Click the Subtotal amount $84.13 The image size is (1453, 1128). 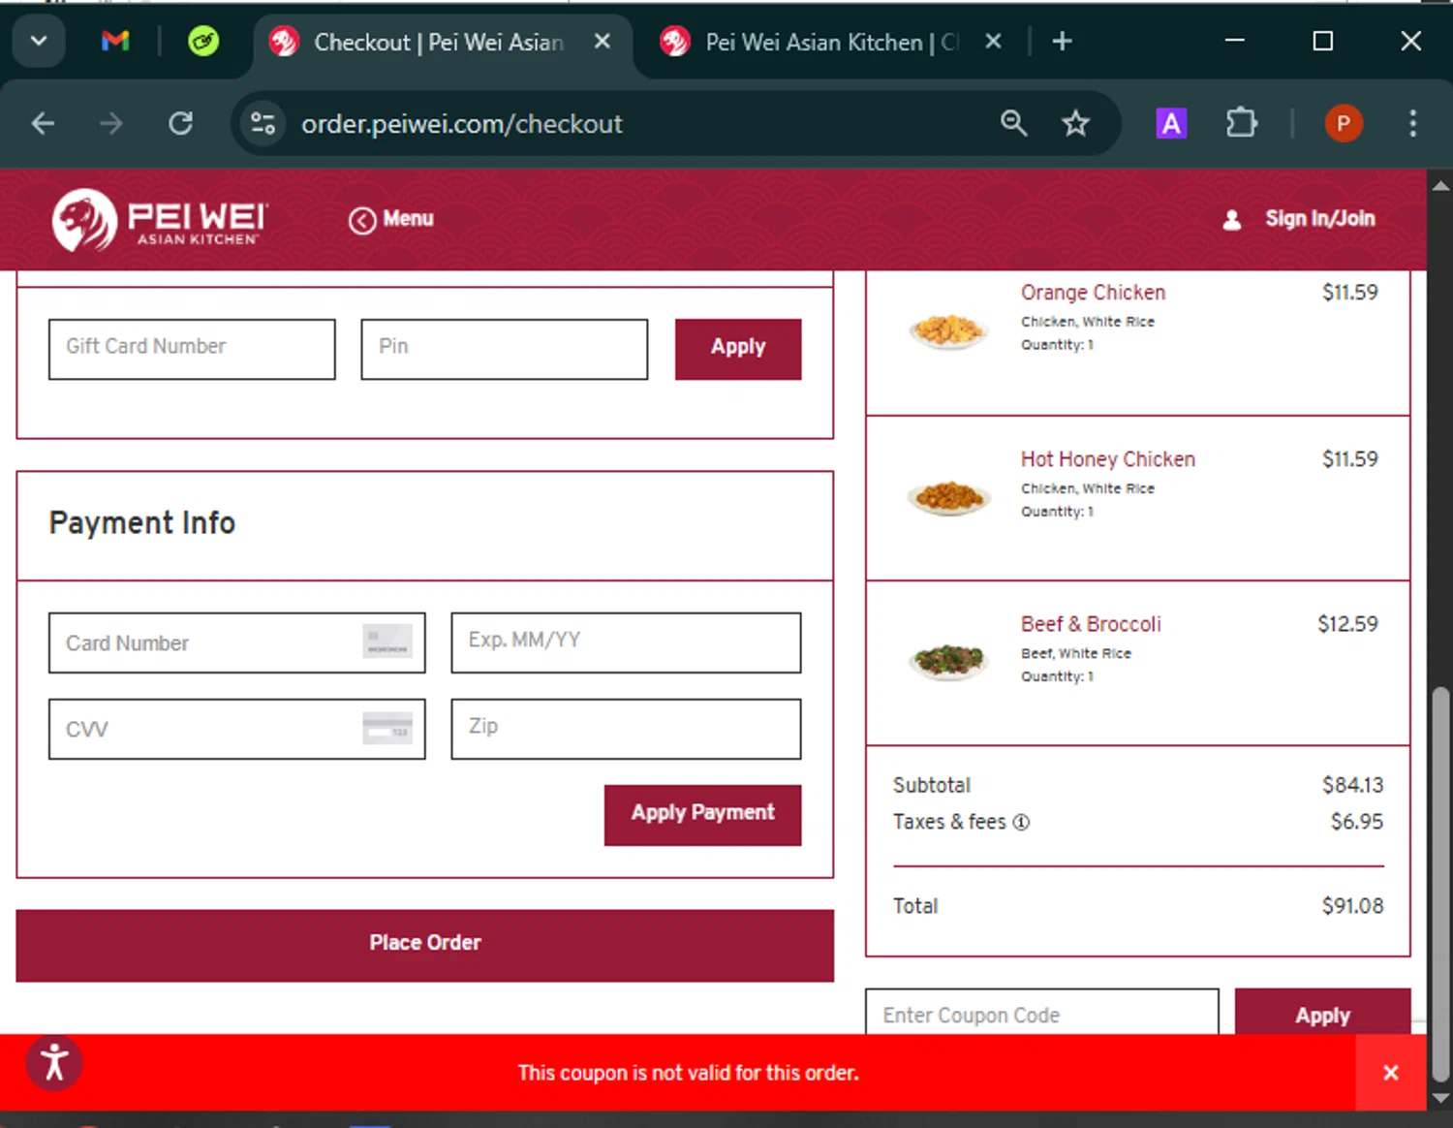[1352, 785]
